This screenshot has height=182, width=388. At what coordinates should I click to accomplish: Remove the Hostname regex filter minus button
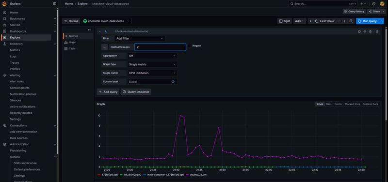pyautogui.click(x=105, y=47)
